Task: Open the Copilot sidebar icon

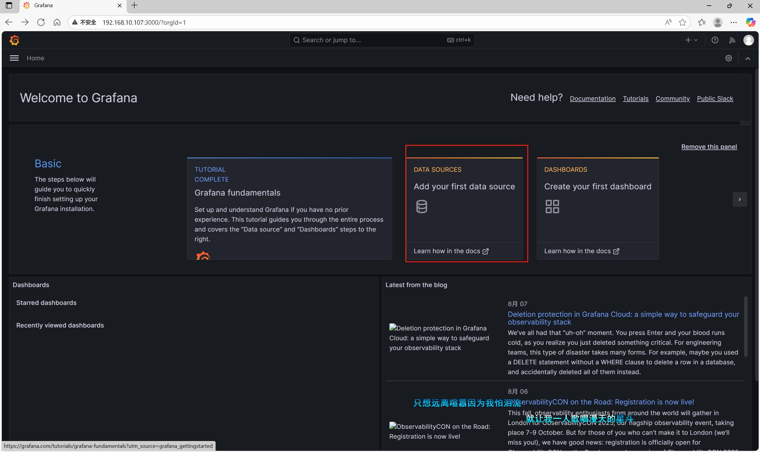Action: (x=750, y=22)
